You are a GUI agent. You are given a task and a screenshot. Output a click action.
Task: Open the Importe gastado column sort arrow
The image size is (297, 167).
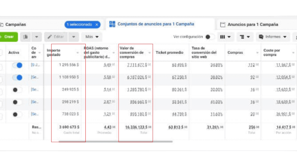(x=77, y=53)
